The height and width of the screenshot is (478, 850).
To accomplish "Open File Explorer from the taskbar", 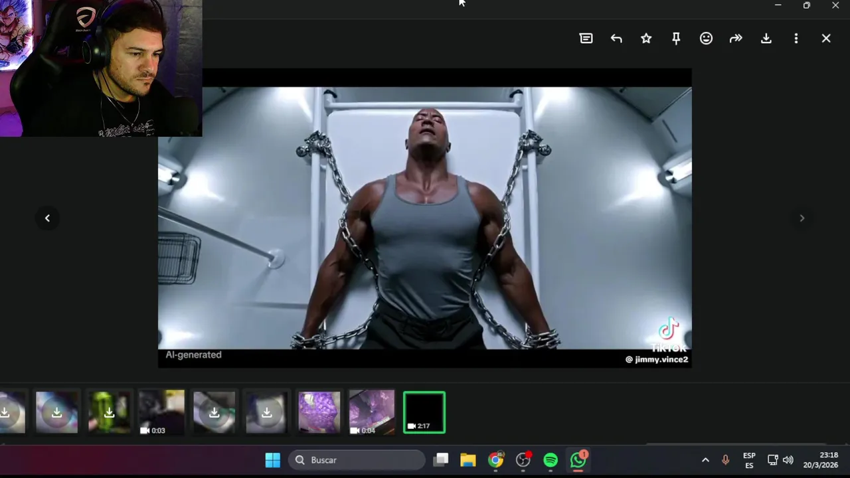I will click(x=468, y=460).
